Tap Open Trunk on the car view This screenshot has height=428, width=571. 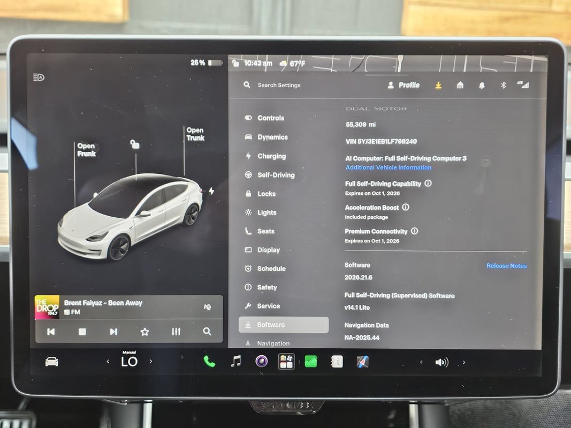(195, 134)
